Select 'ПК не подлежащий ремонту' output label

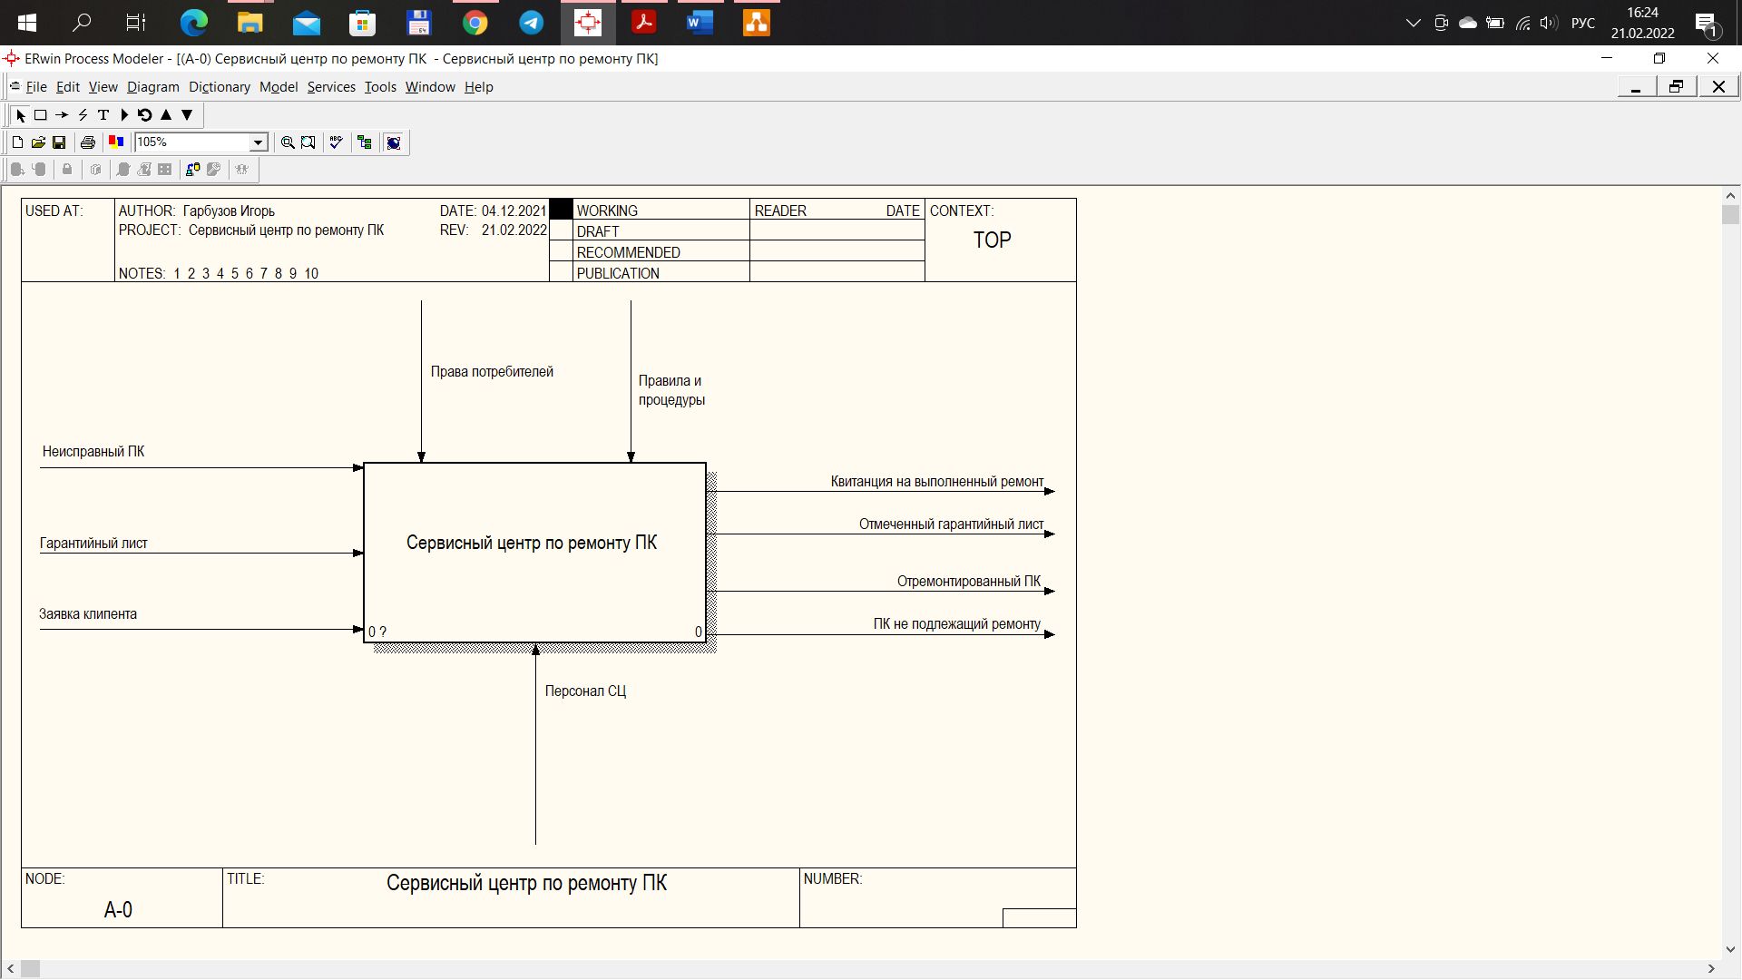click(x=957, y=624)
